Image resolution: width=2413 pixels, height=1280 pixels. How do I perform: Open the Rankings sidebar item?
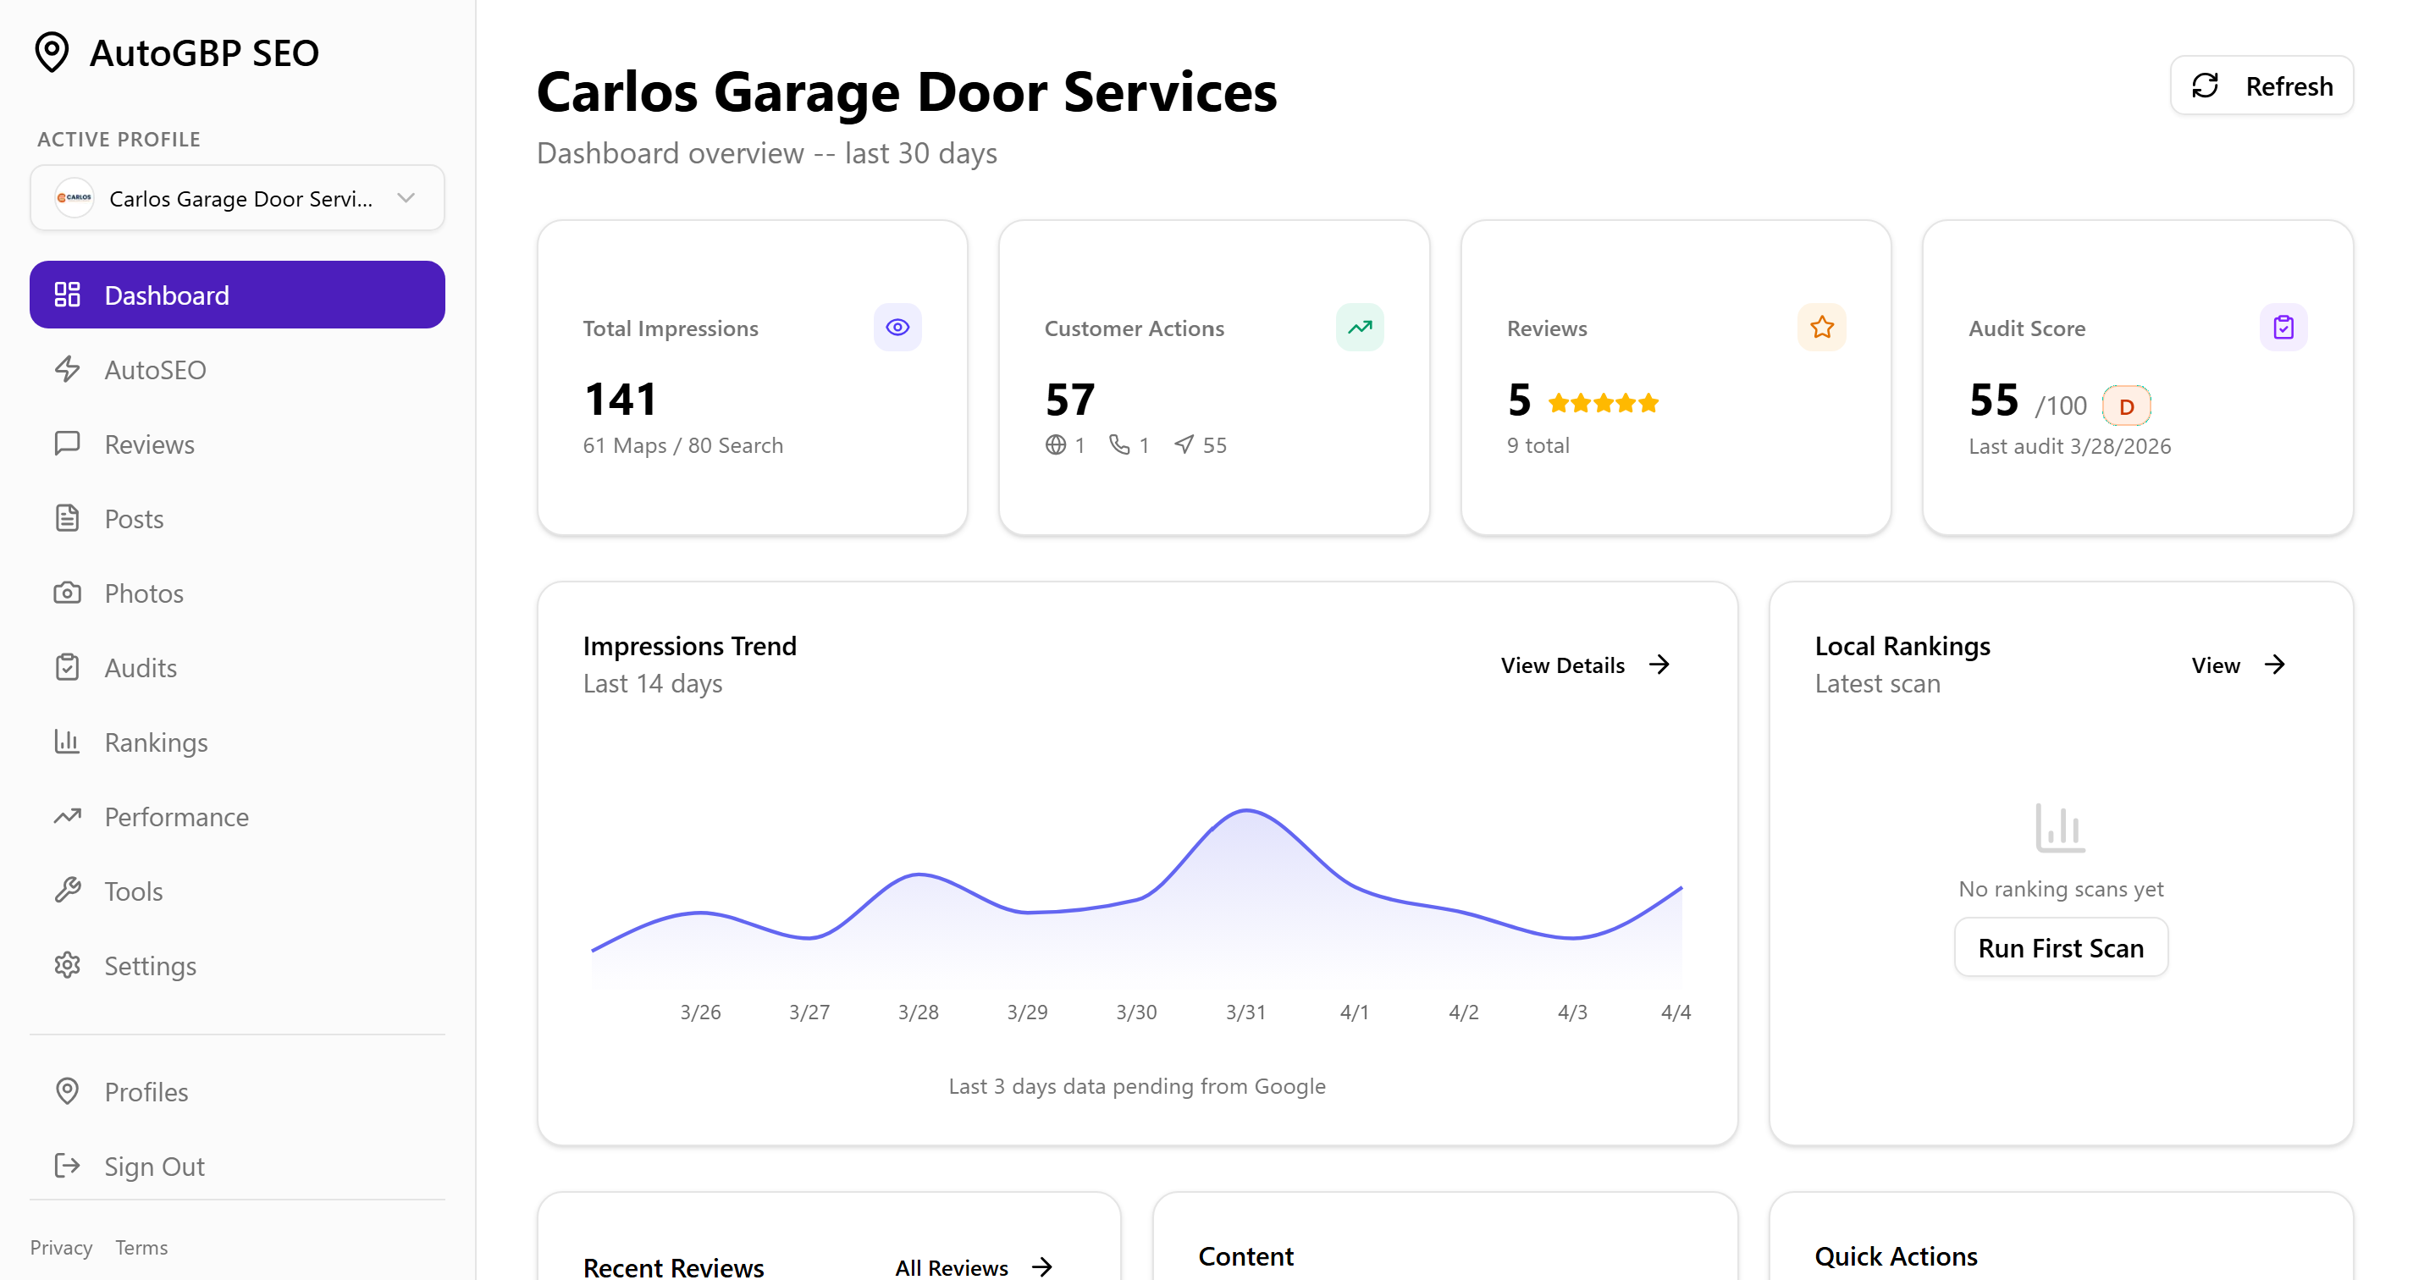point(156,742)
